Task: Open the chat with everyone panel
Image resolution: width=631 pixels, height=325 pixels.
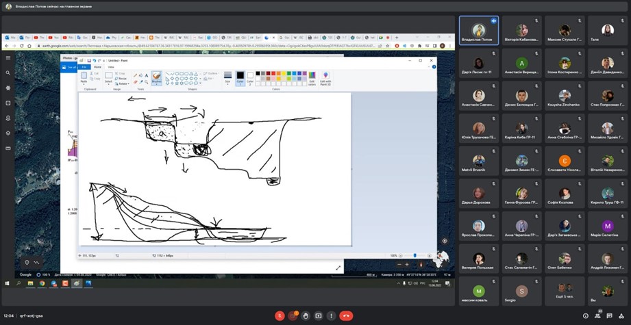Action: pos(610,315)
